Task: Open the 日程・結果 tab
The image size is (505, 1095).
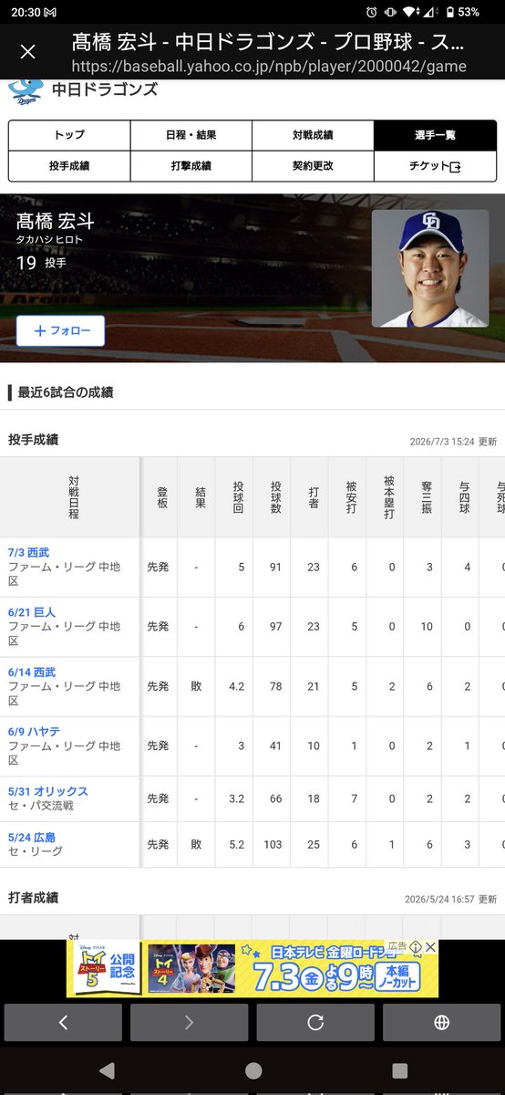Action: 191,135
